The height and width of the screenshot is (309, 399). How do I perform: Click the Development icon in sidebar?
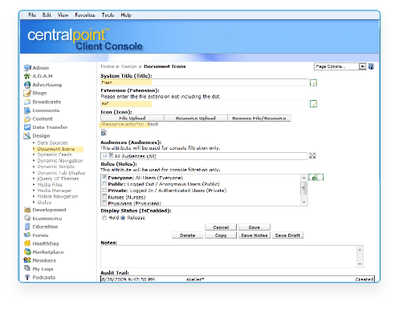tap(27, 210)
